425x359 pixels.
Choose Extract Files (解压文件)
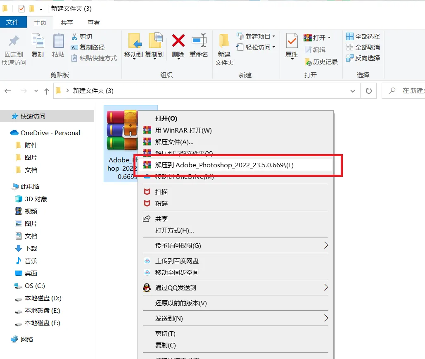[235, 142]
